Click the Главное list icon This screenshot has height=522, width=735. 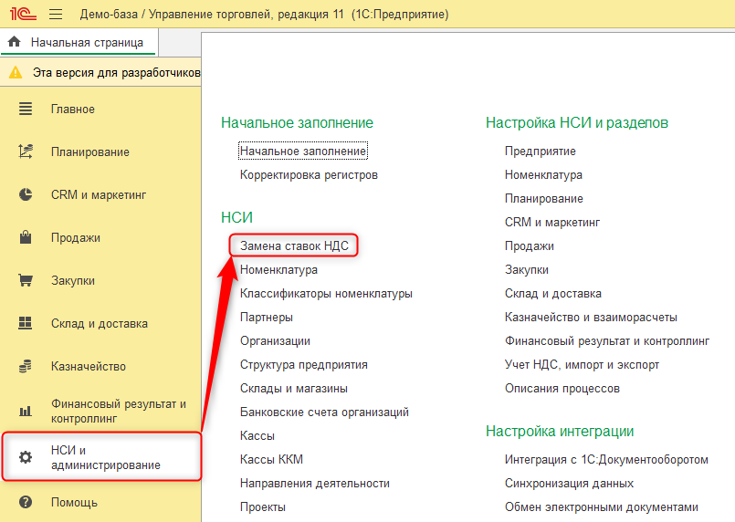(26, 109)
